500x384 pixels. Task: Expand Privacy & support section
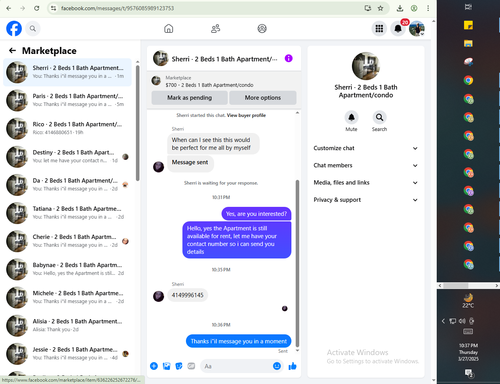366,200
